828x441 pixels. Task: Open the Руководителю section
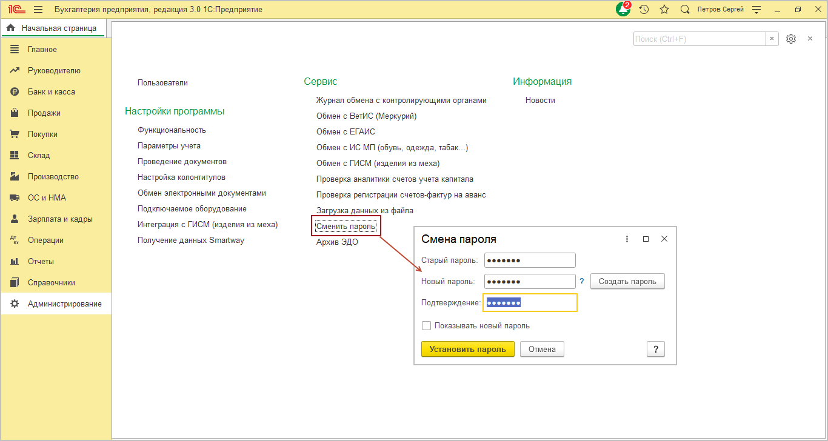click(56, 70)
